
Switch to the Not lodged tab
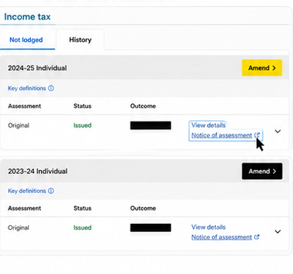coord(26,40)
